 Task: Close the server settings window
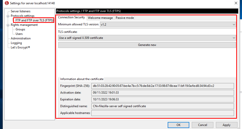click(x=236, y=3)
